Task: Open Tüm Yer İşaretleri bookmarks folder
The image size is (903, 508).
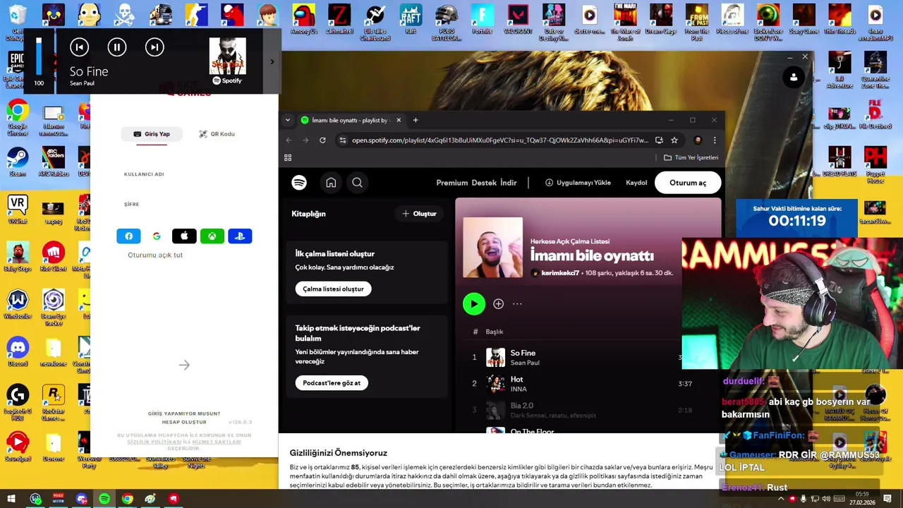Action: (x=691, y=157)
